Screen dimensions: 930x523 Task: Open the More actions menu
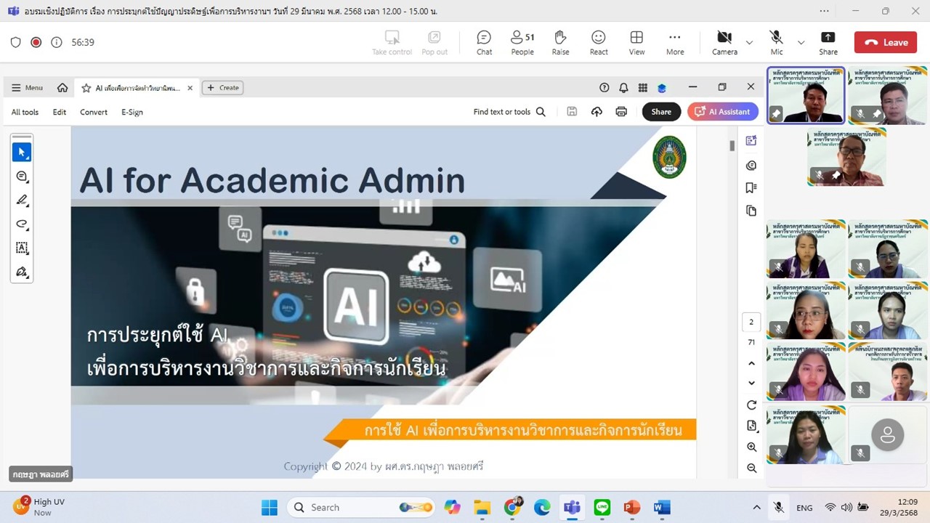(x=675, y=42)
